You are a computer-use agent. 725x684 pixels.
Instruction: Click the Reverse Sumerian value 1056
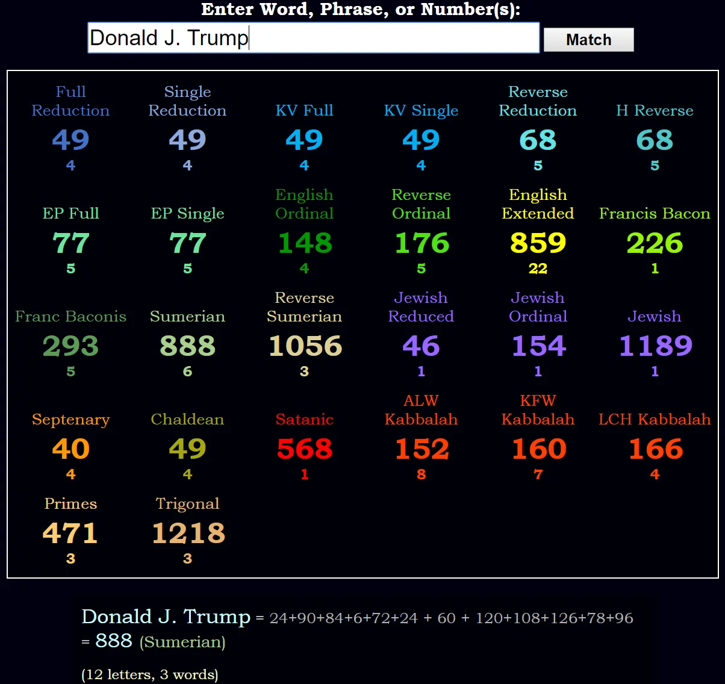pos(304,346)
